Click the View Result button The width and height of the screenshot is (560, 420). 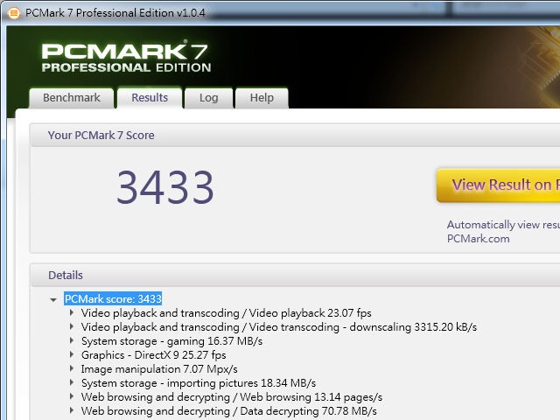click(x=498, y=185)
